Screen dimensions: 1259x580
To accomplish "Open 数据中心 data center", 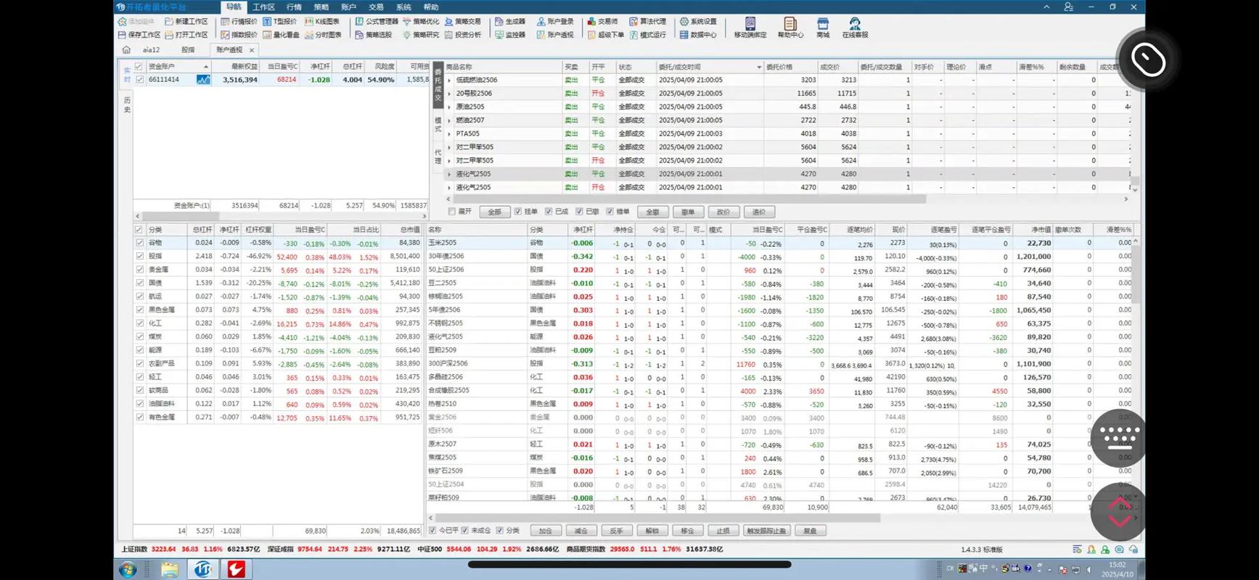I will pos(698,35).
